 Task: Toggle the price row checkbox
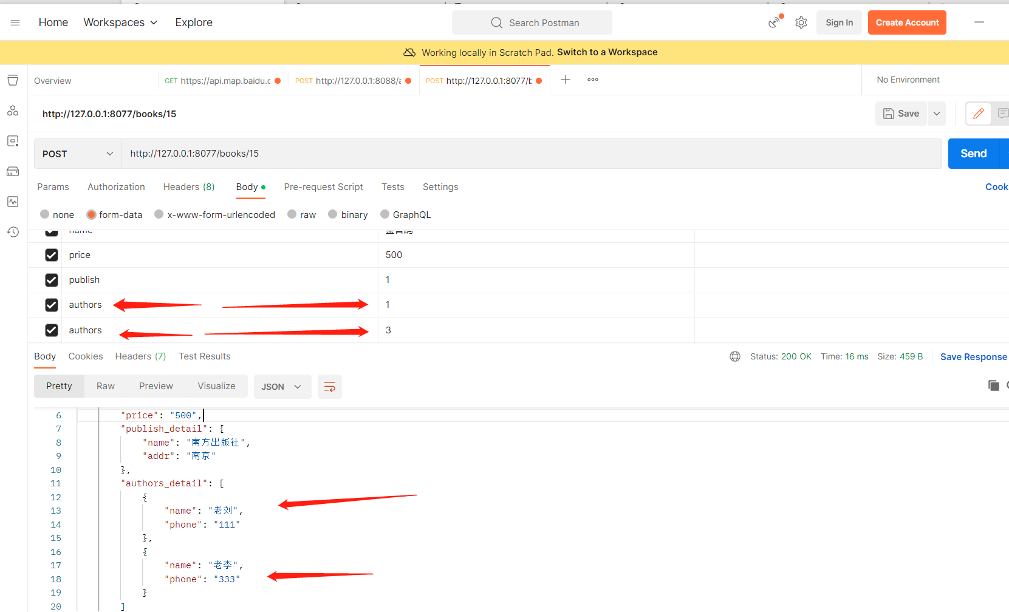point(52,255)
